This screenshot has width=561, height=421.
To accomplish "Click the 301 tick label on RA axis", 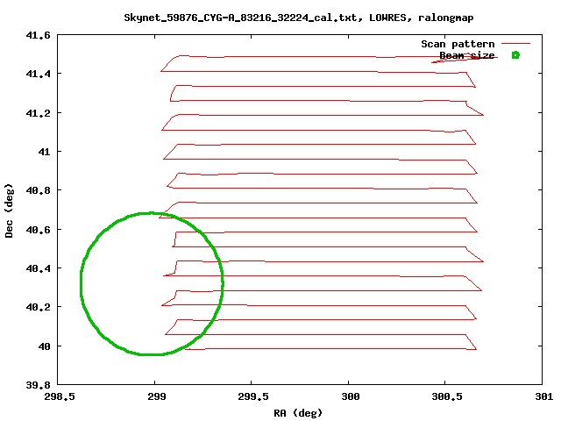I will coord(544,396).
